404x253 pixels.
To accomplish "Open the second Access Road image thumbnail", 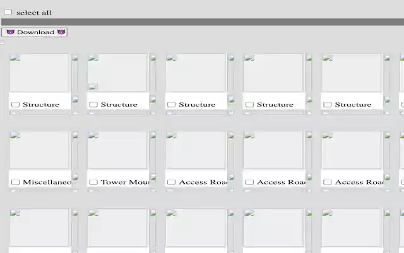I will (x=273, y=150).
